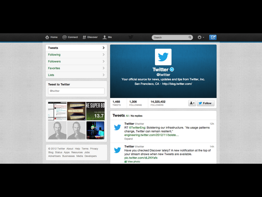The width and height of the screenshot is (262, 197).
Task: Open the guitarist on stage thumbnail
Action: (95, 130)
